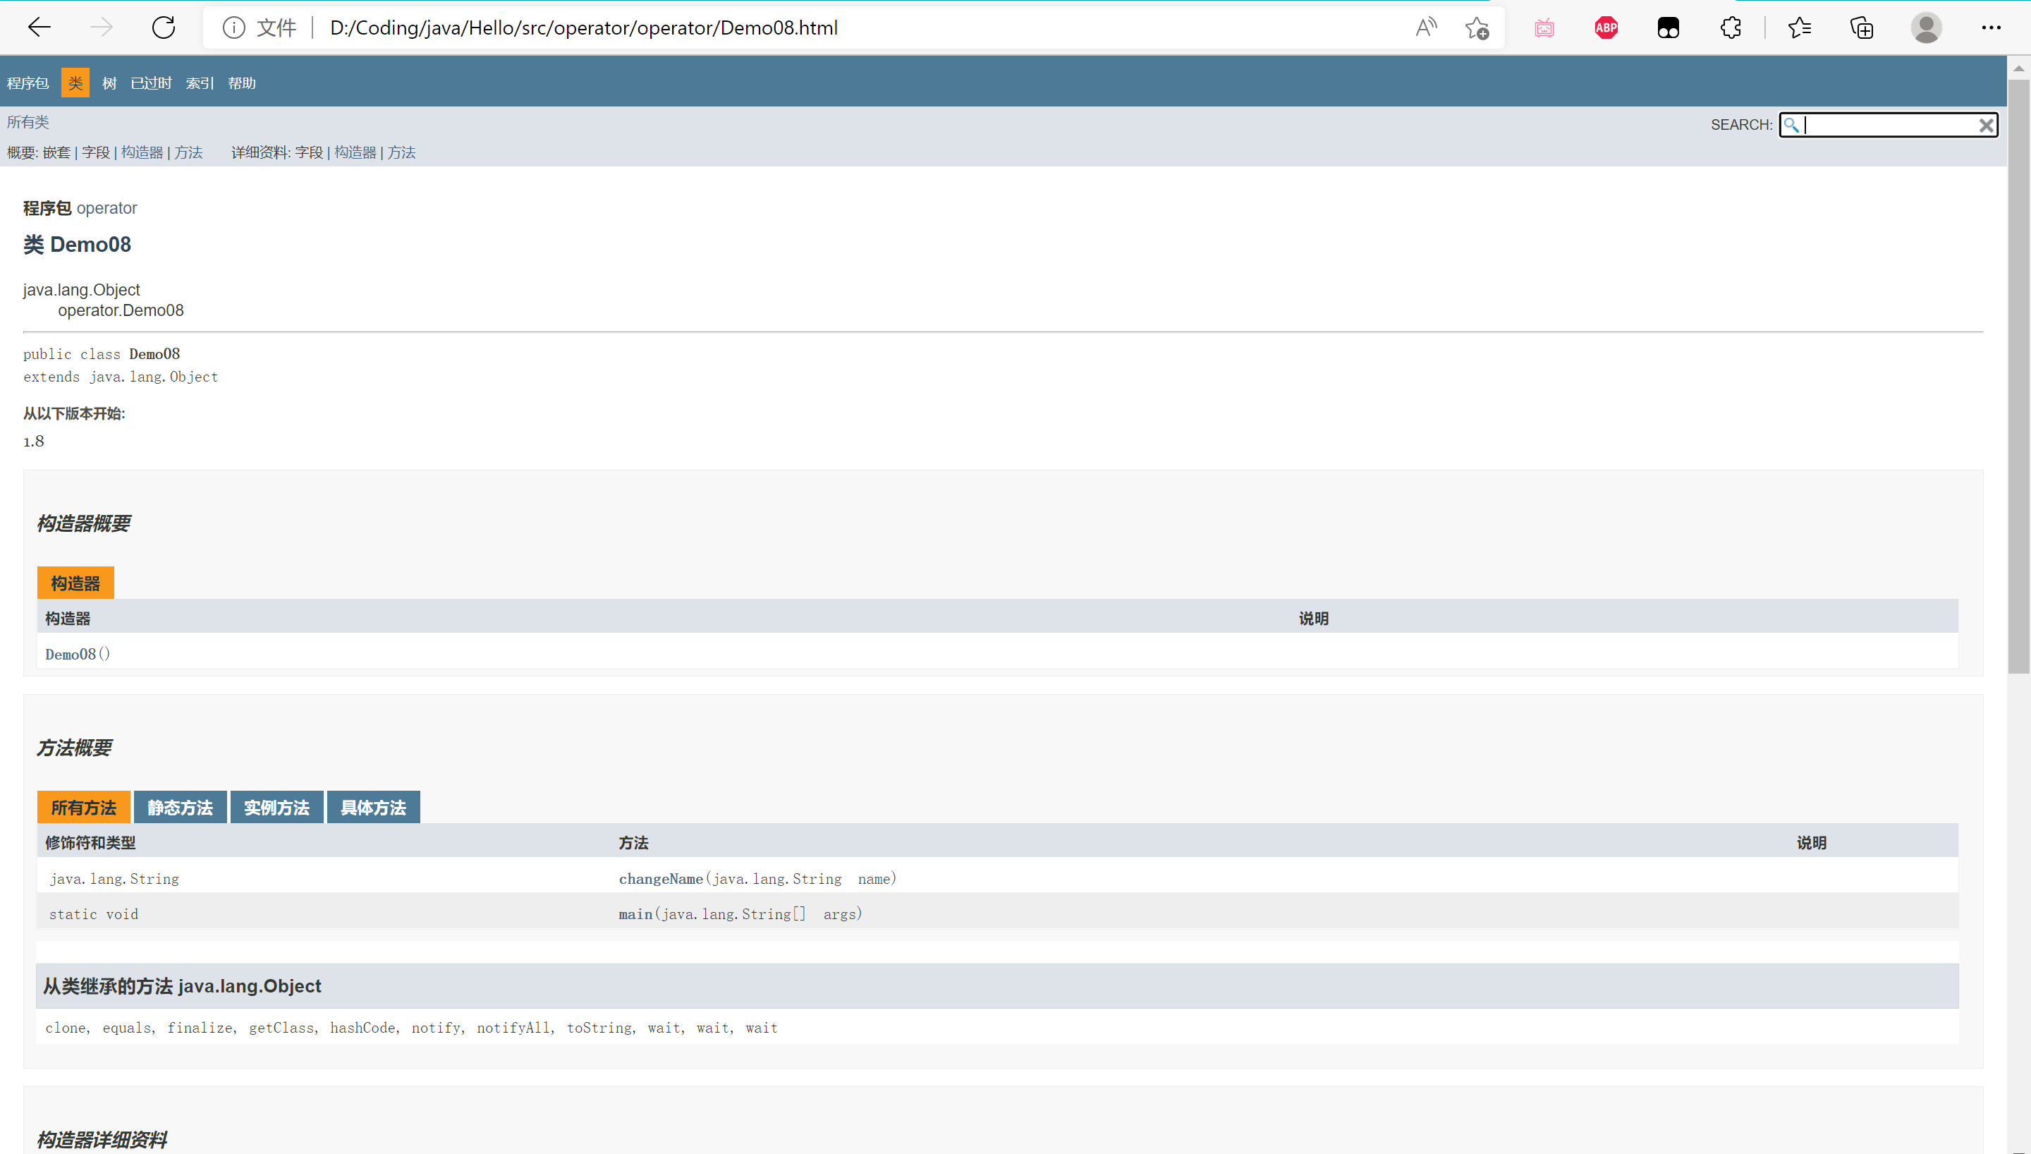Viewport: 2031px width, 1154px height.
Task: Click the Read aloud icon
Action: pyautogui.click(x=1426, y=28)
